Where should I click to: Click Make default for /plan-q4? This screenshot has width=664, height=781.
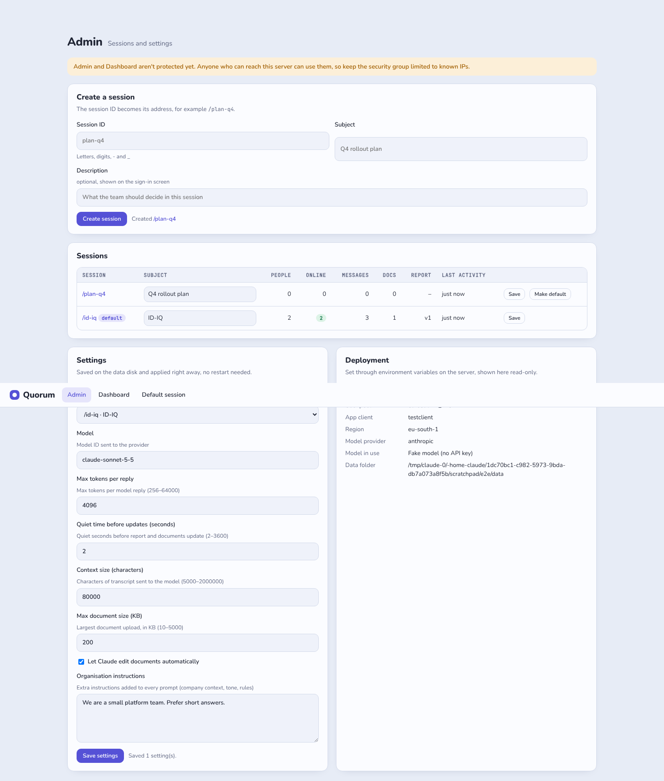pyautogui.click(x=550, y=294)
